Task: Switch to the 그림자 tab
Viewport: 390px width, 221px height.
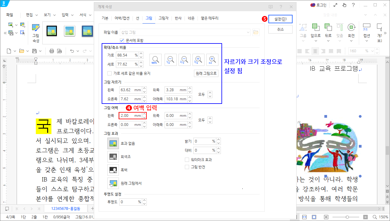Action: tap(163, 18)
